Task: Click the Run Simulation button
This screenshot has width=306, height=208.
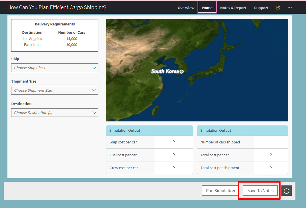Action: pyautogui.click(x=220, y=191)
